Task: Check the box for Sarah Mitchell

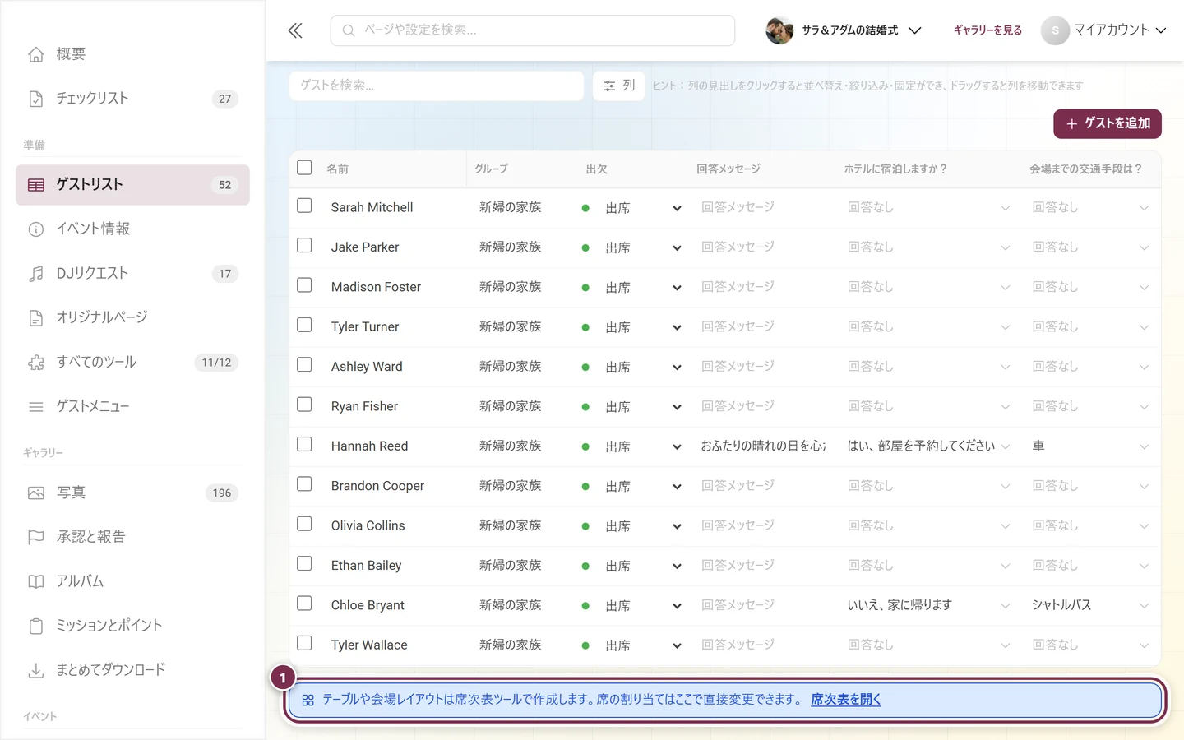Action: (304, 206)
